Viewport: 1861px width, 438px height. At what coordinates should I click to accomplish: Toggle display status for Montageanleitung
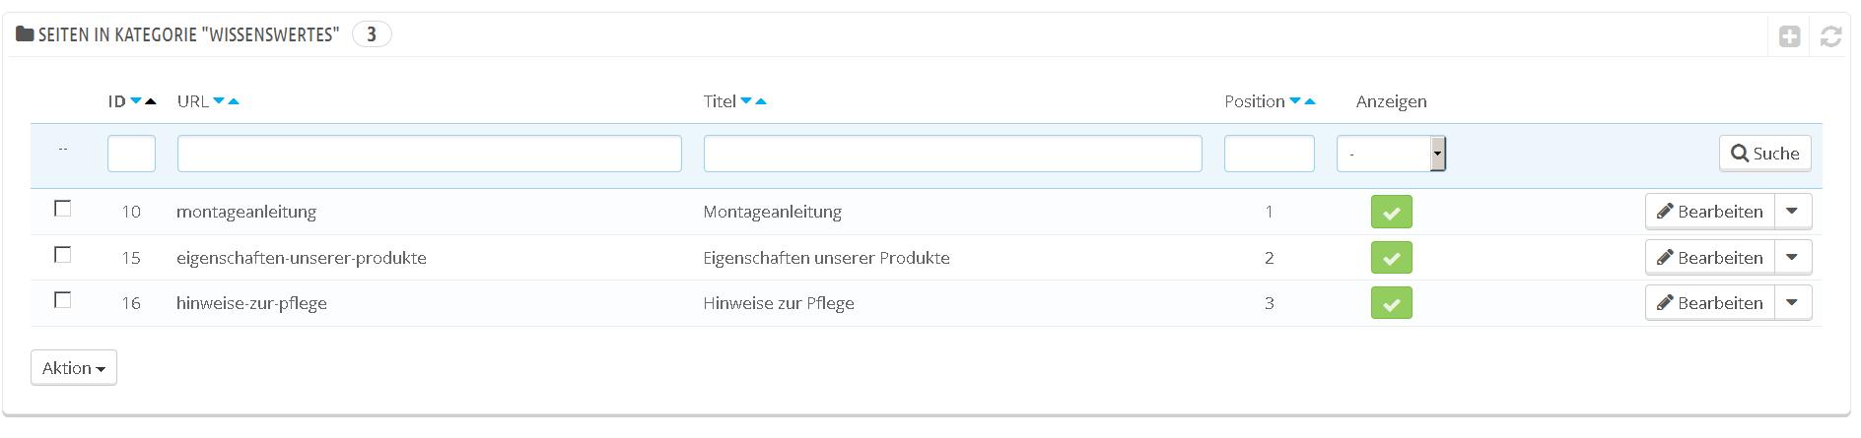[x=1391, y=212]
